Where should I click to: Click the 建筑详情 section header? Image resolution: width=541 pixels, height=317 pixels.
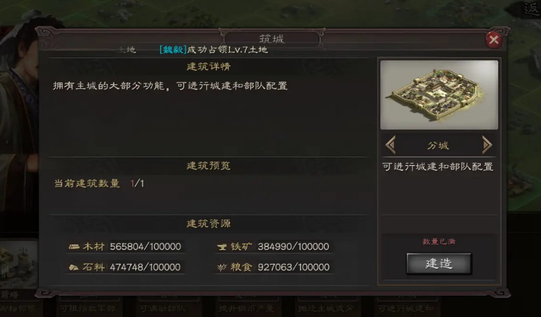click(x=208, y=66)
